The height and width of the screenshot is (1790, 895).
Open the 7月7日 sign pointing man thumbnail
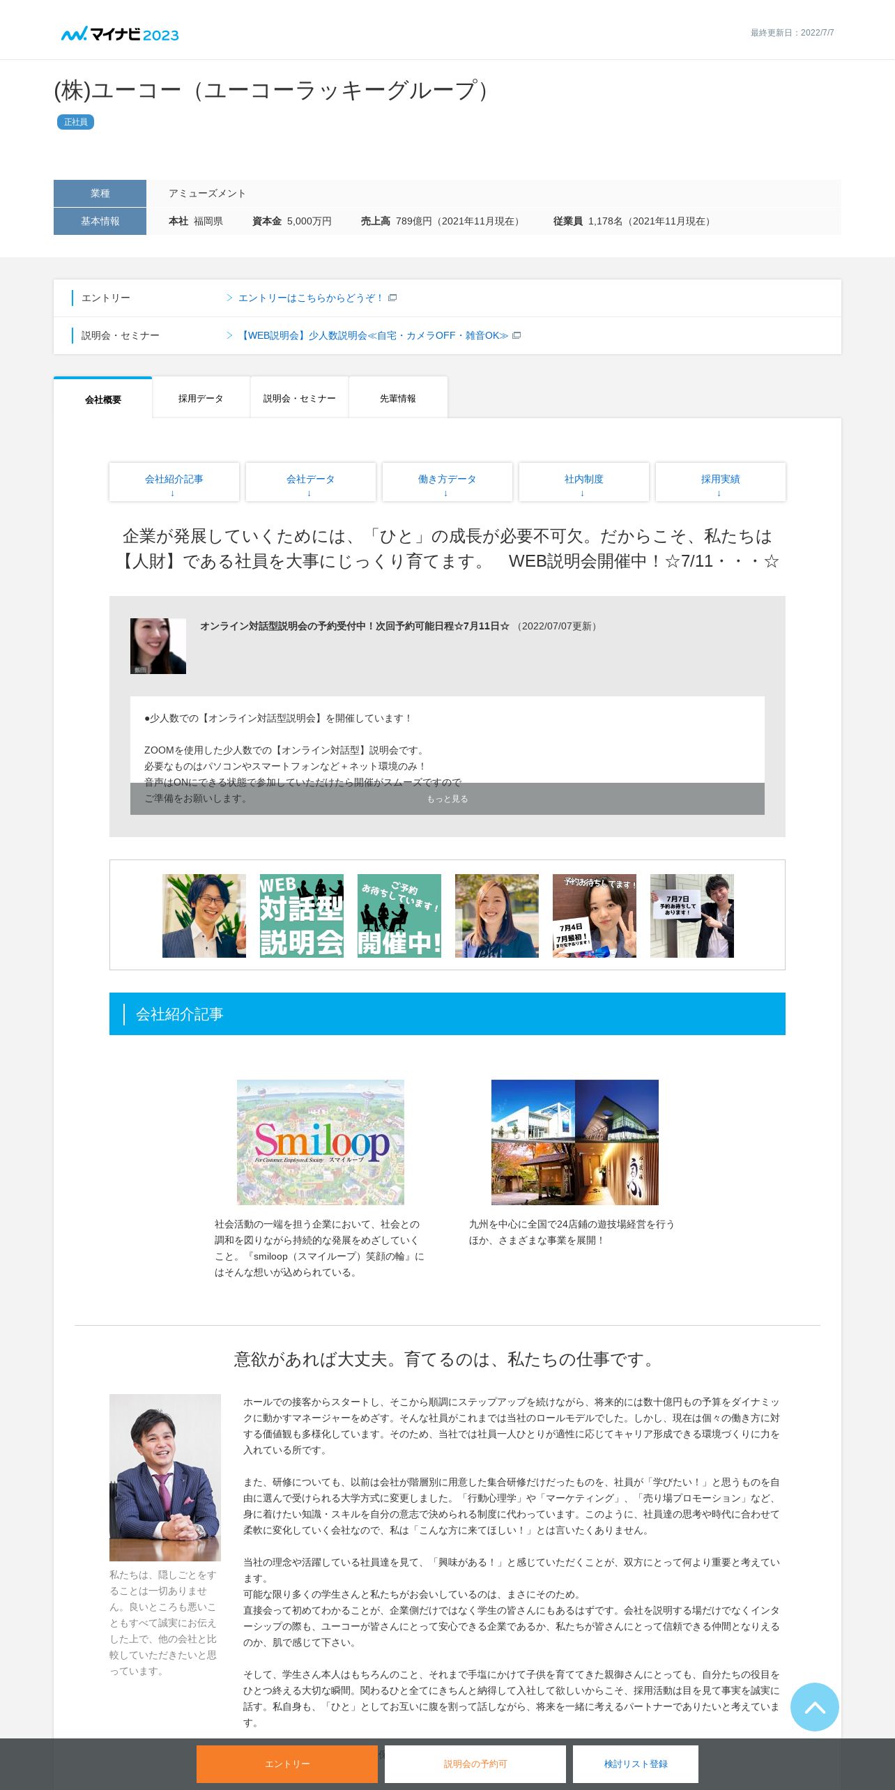(692, 916)
